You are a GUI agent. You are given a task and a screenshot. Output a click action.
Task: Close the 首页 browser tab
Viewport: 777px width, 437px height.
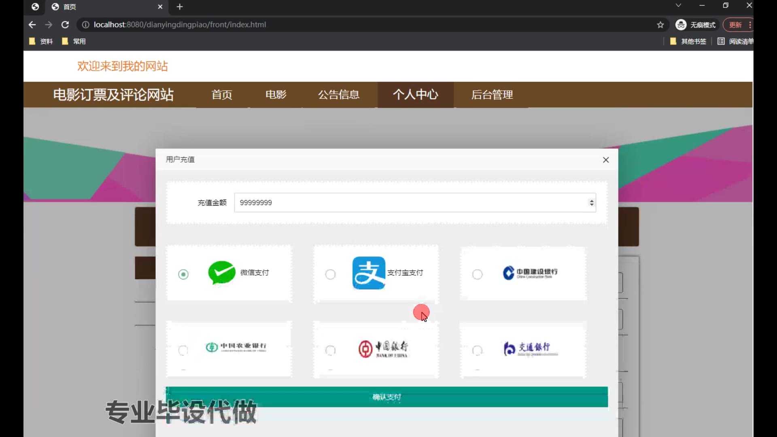[160, 7]
